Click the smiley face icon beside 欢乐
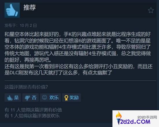The image size is (159, 127). [45, 97]
